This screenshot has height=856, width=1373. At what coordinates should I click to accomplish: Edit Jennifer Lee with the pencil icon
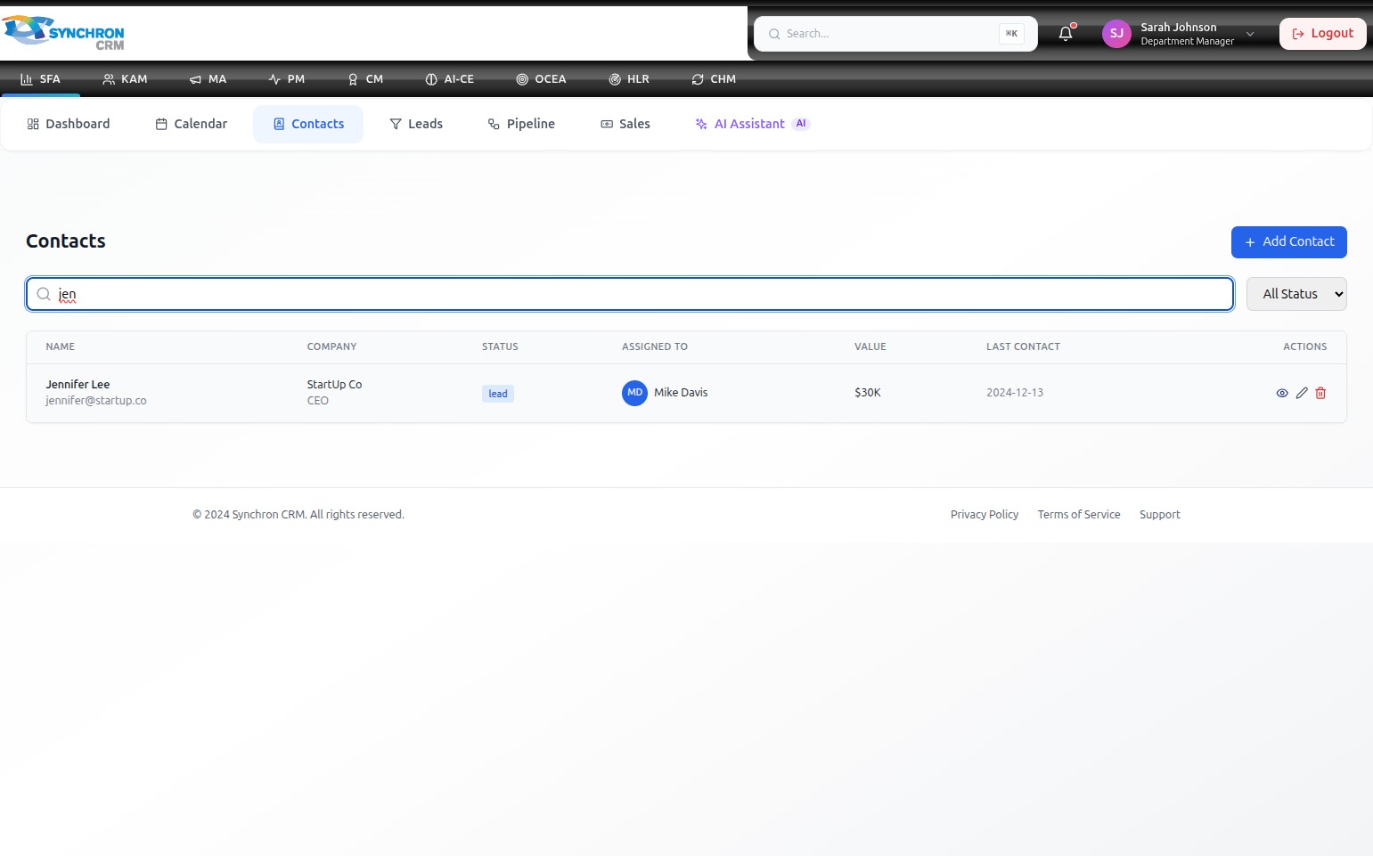pyautogui.click(x=1302, y=393)
